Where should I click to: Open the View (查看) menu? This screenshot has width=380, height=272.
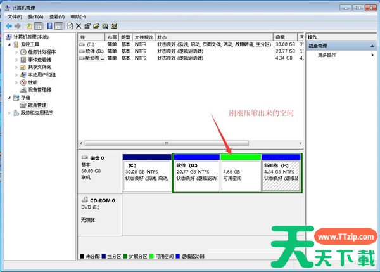coord(56,16)
